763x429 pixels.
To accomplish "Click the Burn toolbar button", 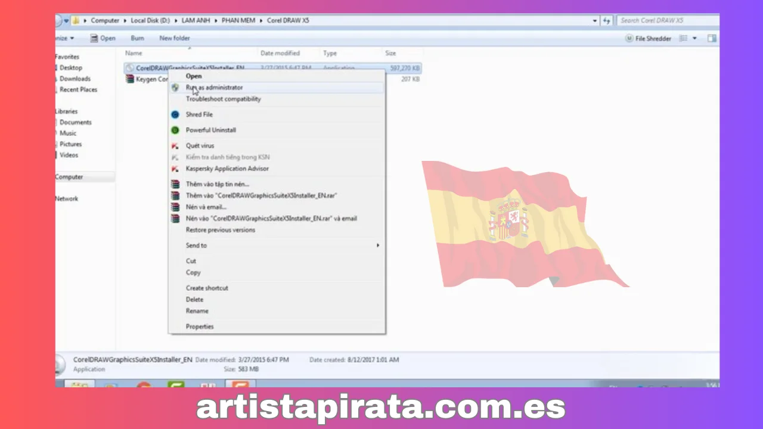I will [x=137, y=38].
